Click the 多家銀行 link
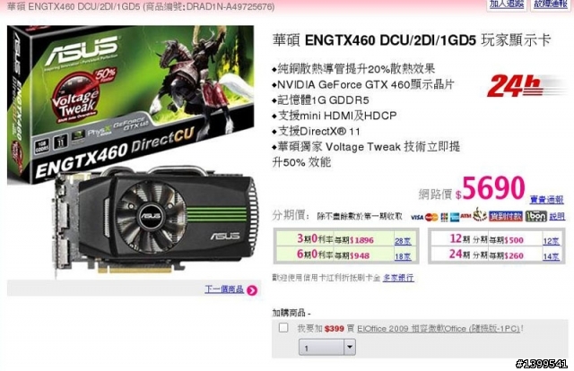 tap(398, 278)
